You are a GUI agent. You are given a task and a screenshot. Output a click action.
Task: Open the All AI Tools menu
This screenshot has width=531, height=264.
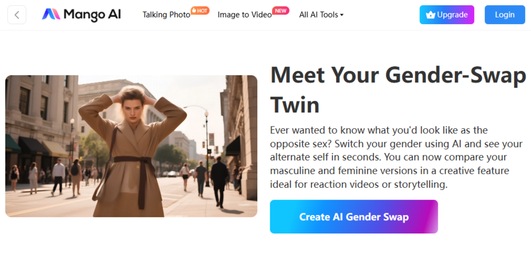coord(321,15)
